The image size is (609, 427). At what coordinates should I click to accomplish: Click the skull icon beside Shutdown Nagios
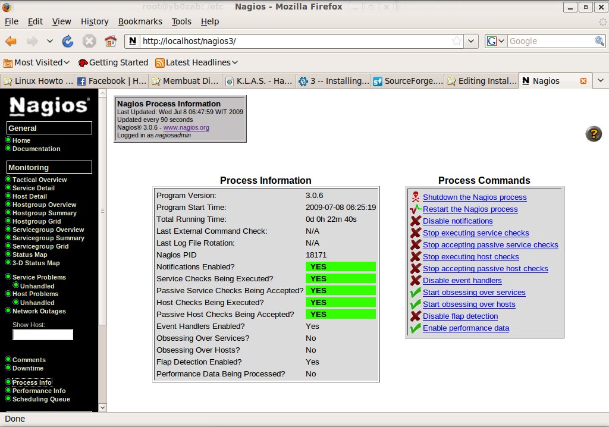(415, 197)
